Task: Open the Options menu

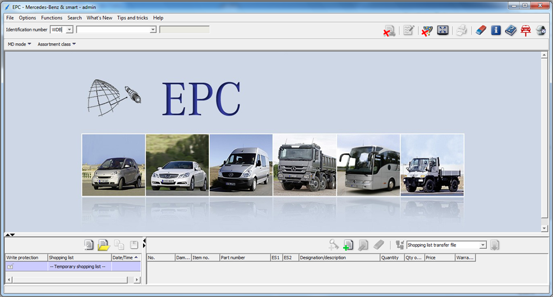Action: click(x=27, y=17)
